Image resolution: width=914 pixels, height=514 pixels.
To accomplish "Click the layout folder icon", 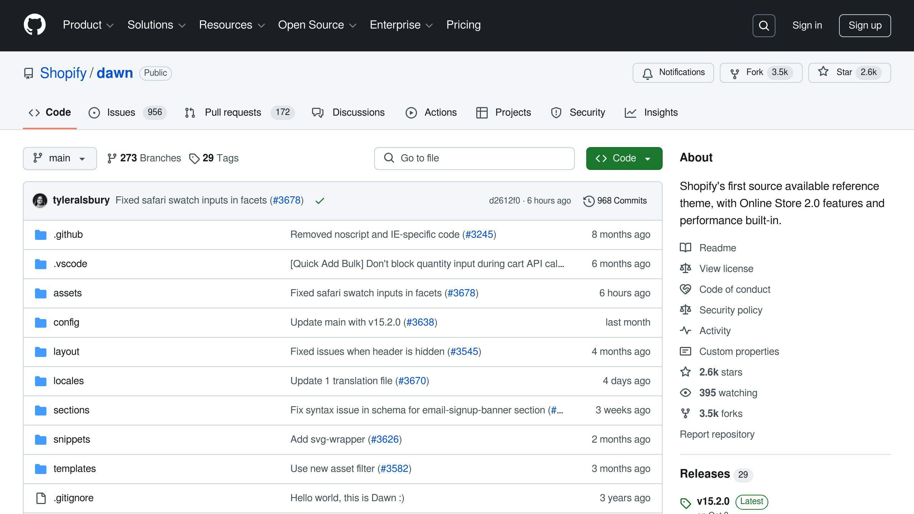I will (x=41, y=352).
